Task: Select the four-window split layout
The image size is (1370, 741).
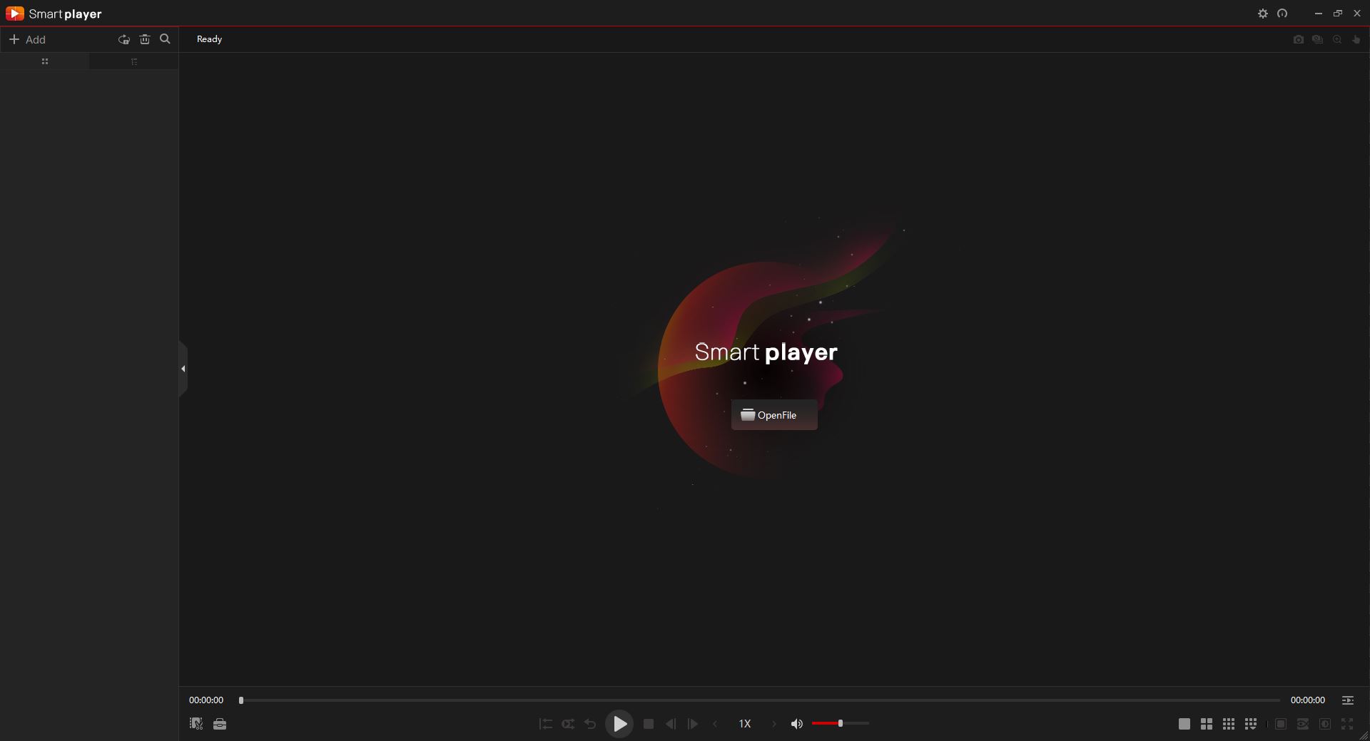Action: [x=1207, y=724]
